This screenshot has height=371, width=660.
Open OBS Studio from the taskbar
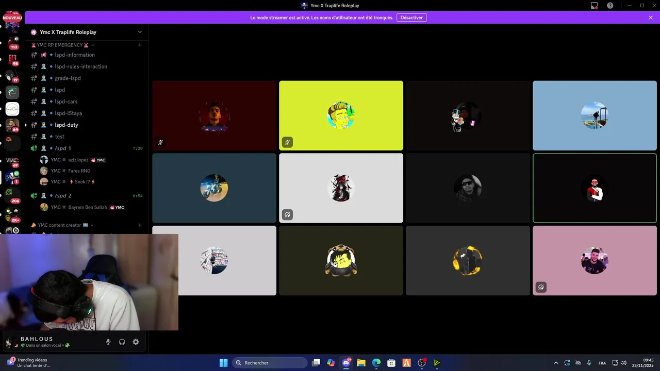coord(422,363)
